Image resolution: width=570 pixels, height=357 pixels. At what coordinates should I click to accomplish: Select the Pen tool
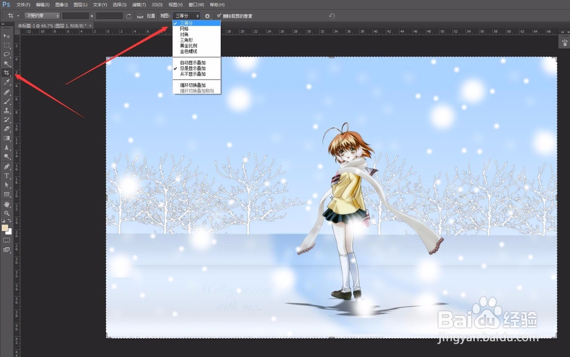coord(6,166)
